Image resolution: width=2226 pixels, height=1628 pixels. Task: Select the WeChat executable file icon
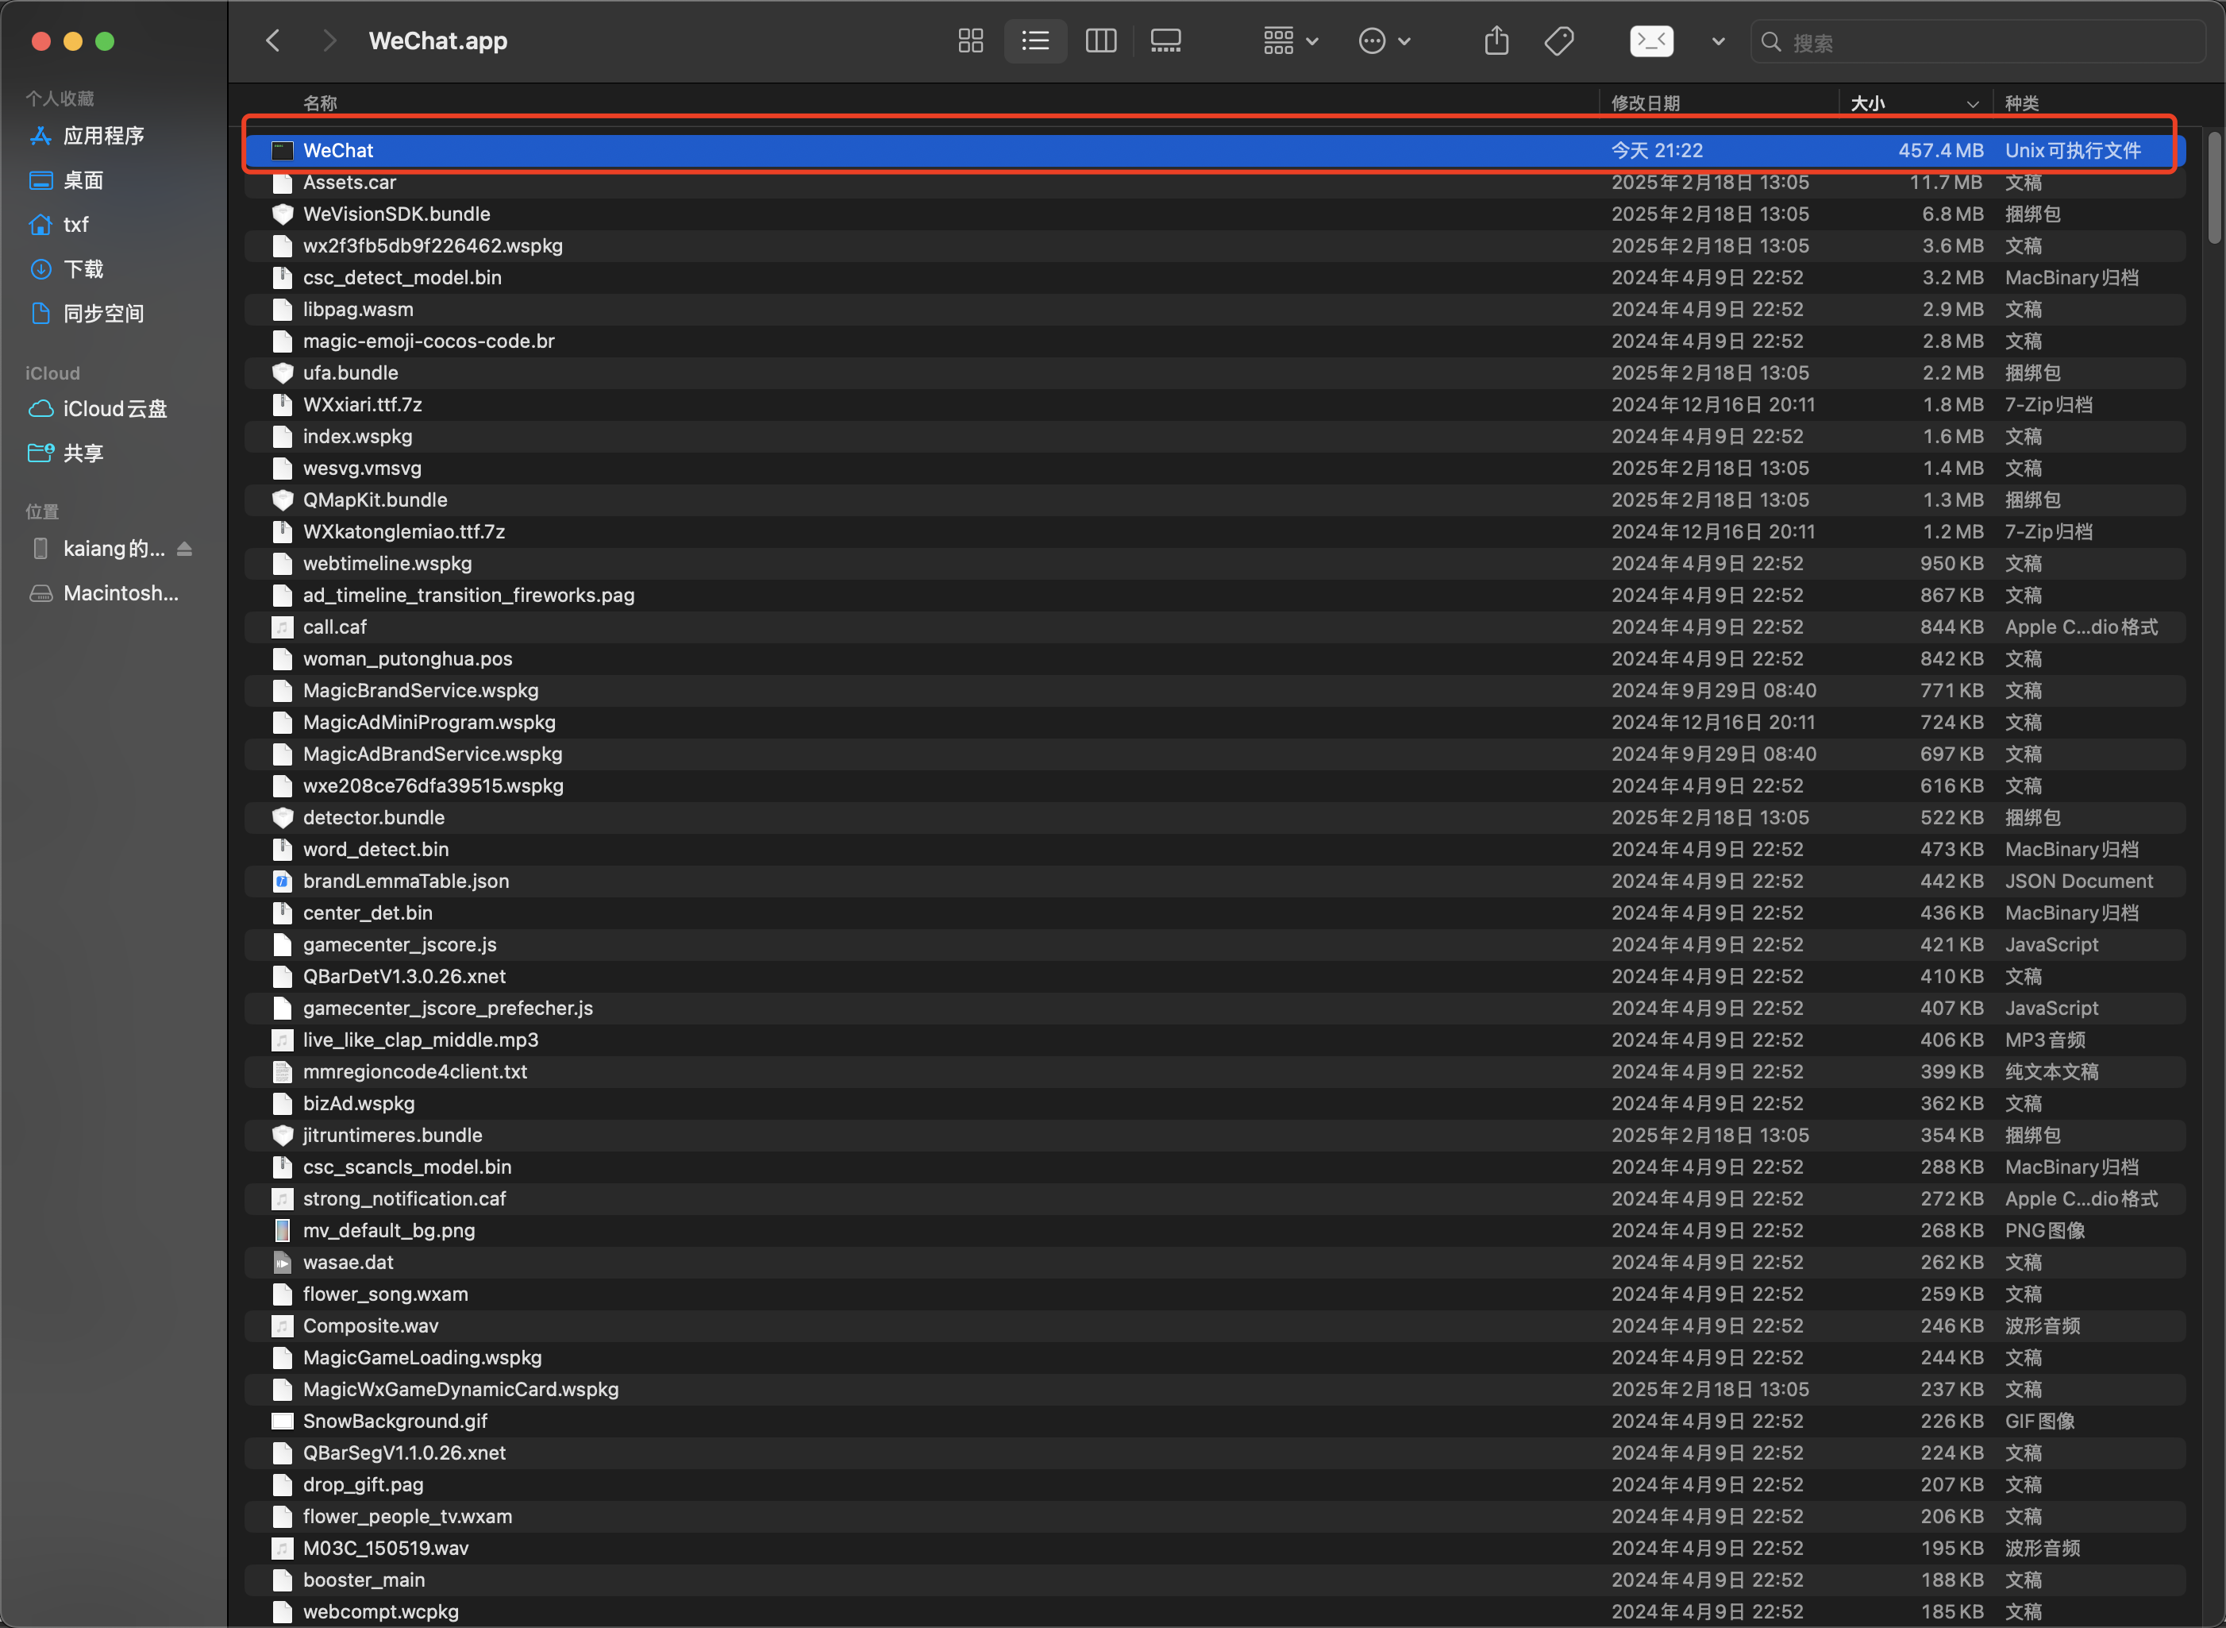tap(283, 151)
